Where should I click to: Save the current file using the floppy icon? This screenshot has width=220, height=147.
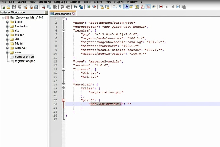click(14, 7)
